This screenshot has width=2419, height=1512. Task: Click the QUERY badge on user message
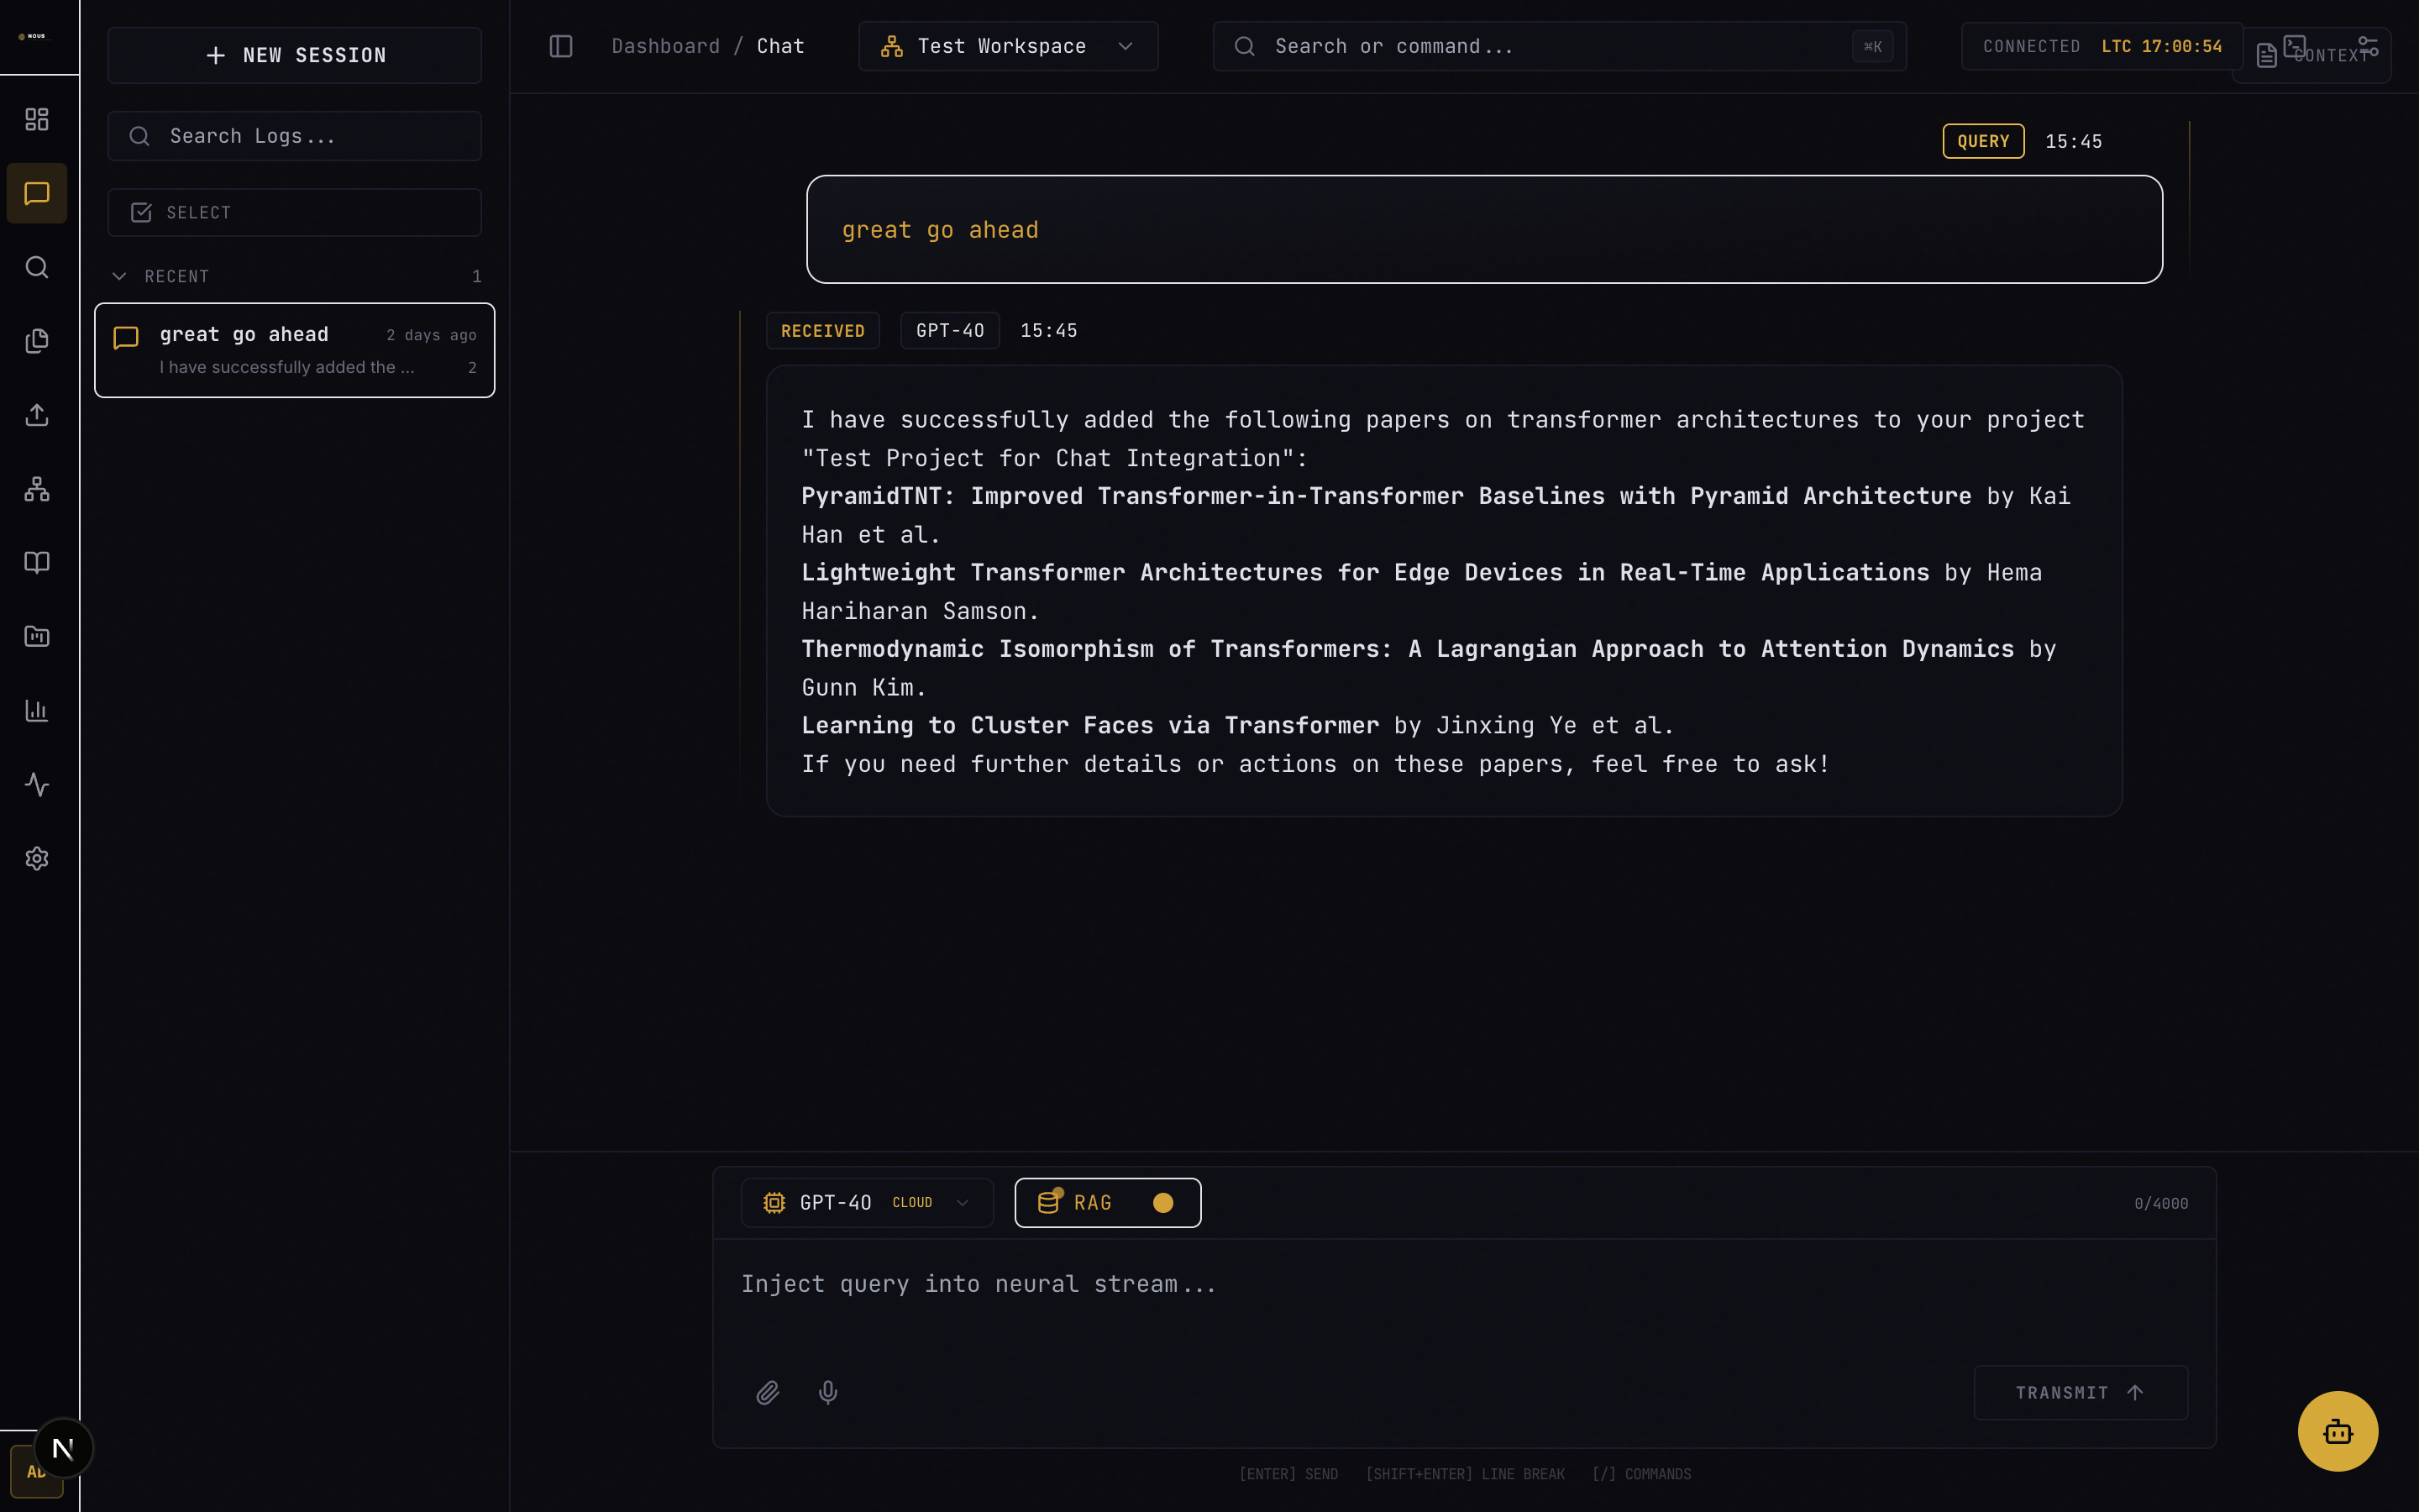coord(1983,141)
